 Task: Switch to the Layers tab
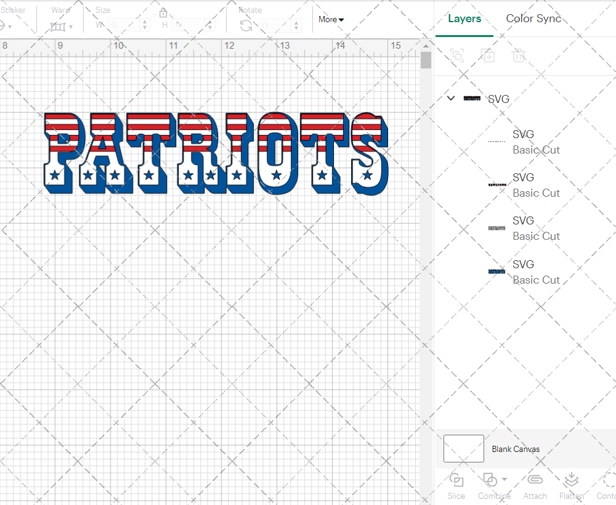pyautogui.click(x=464, y=18)
